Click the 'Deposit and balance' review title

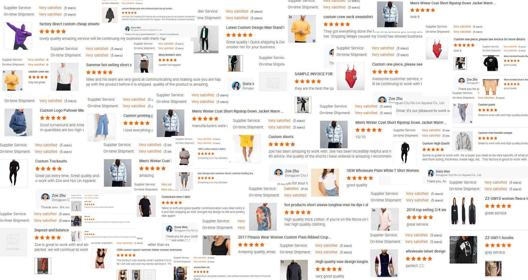click(51, 230)
